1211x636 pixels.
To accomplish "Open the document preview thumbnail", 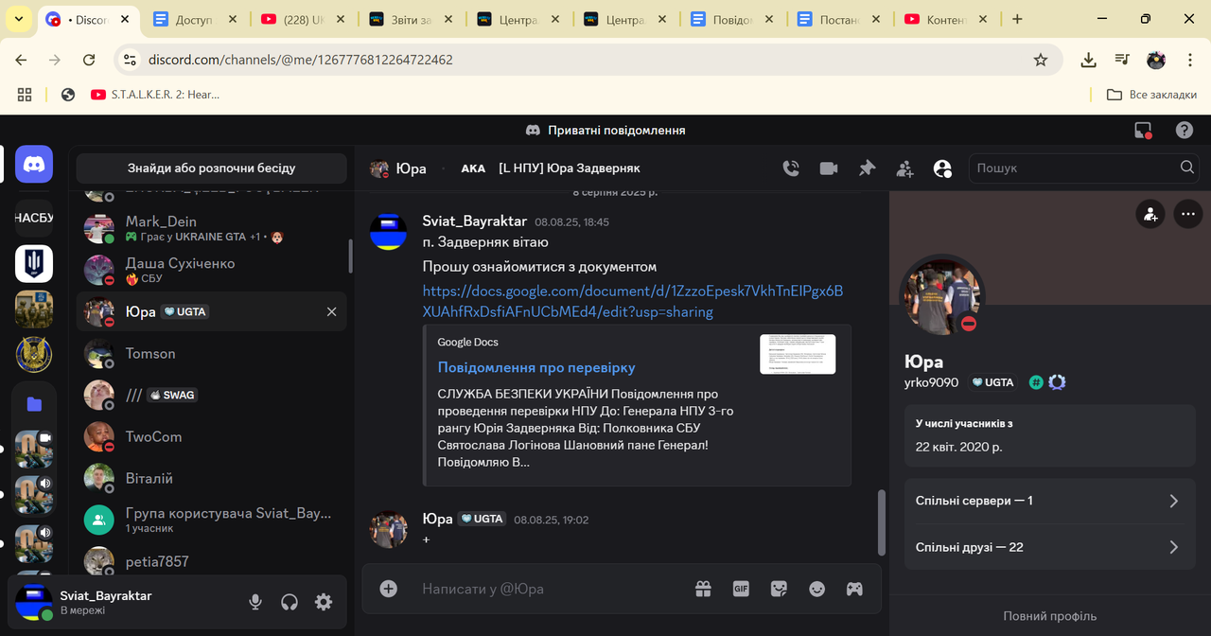I will tap(798, 354).
